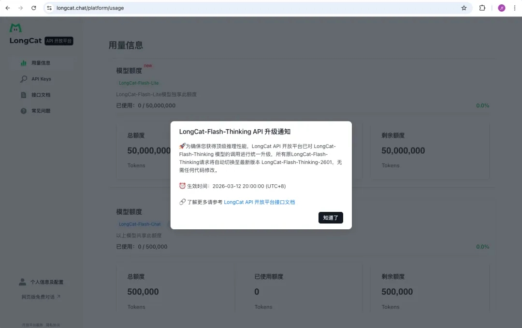Image resolution: width=522 pixels, height=328 pixels.
Task: Click inside the browser address bar
Action: click(x=145, y=8)
